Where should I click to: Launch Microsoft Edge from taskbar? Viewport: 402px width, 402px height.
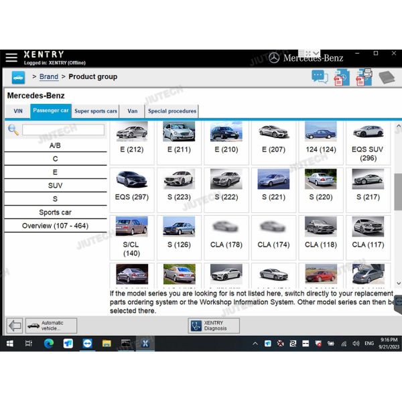click(48, 344)
